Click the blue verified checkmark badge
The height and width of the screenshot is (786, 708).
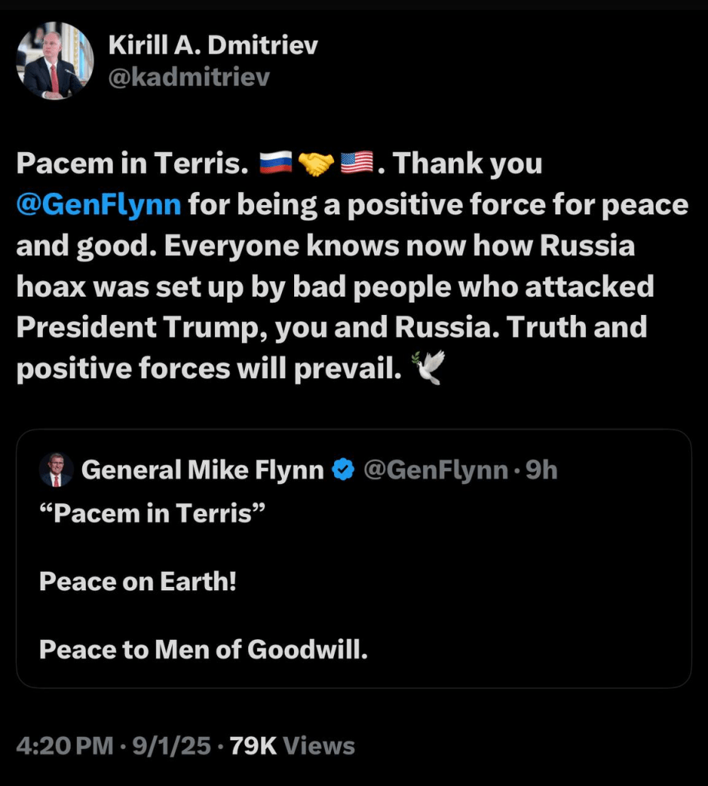coord(342,469)
